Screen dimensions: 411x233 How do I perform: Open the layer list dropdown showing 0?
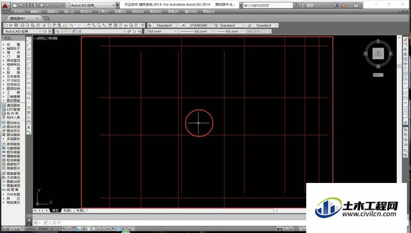tap(124, 31)
